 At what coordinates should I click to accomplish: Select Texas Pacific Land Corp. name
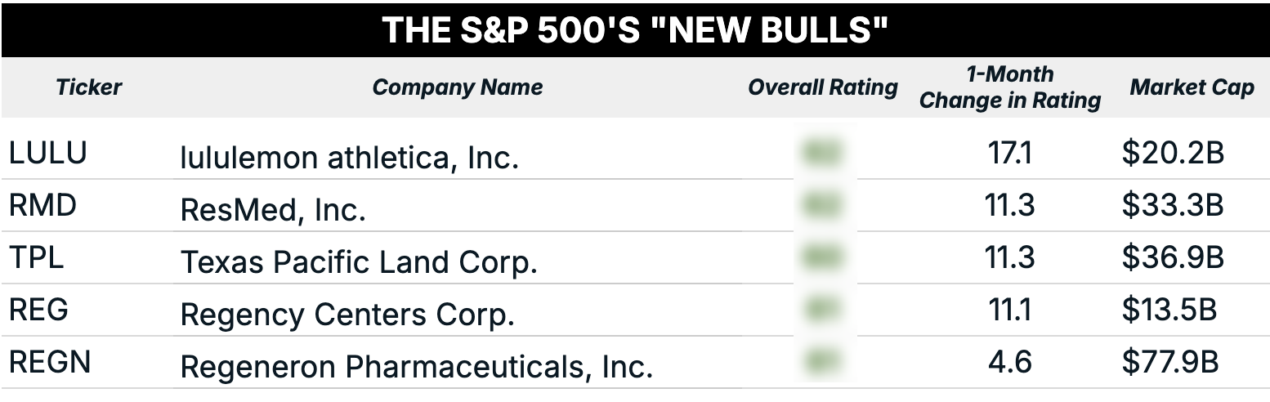pos(359,262)
